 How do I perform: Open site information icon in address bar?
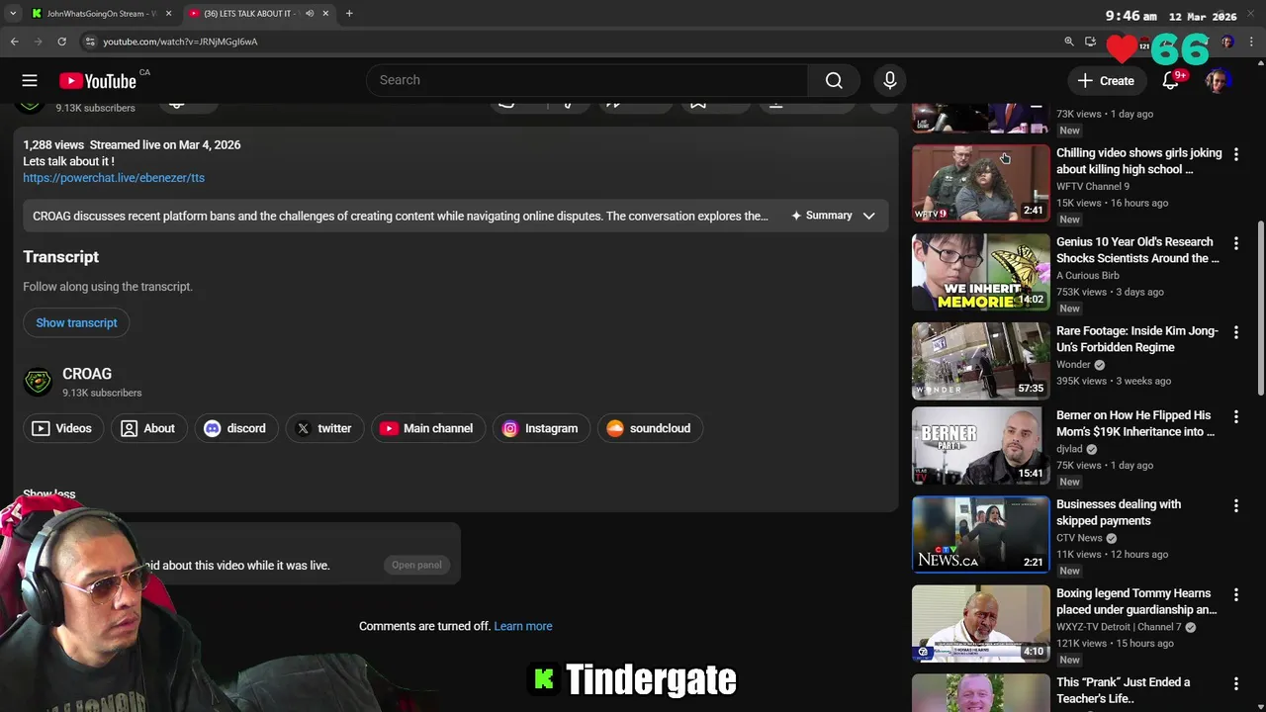click(90, 42)
